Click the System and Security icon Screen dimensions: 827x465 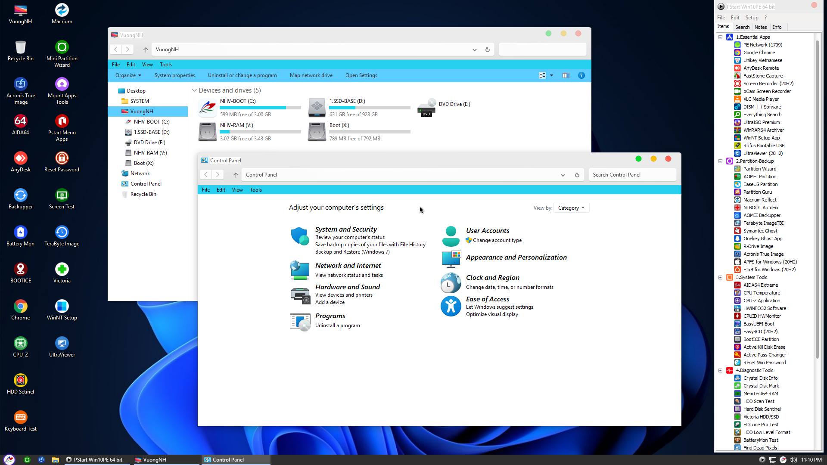point(300,236)
